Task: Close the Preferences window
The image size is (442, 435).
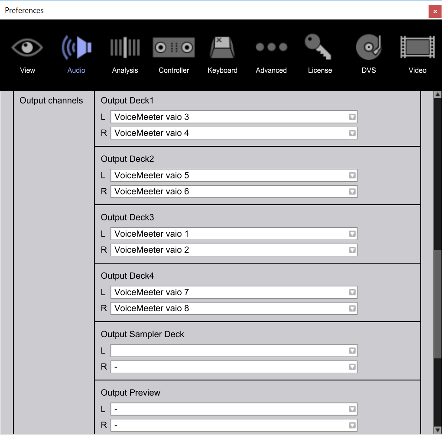Action: click(435, 11)
